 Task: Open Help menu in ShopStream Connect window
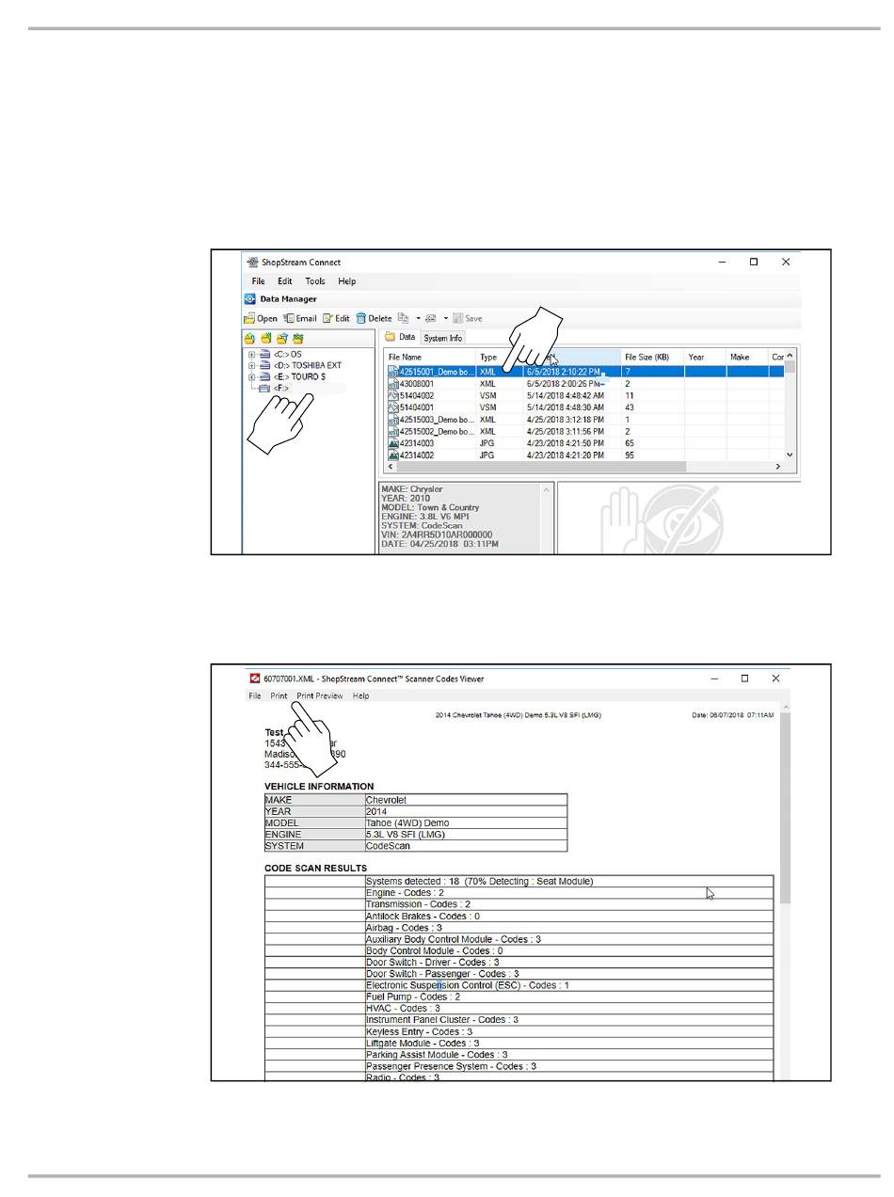[347, 281]
